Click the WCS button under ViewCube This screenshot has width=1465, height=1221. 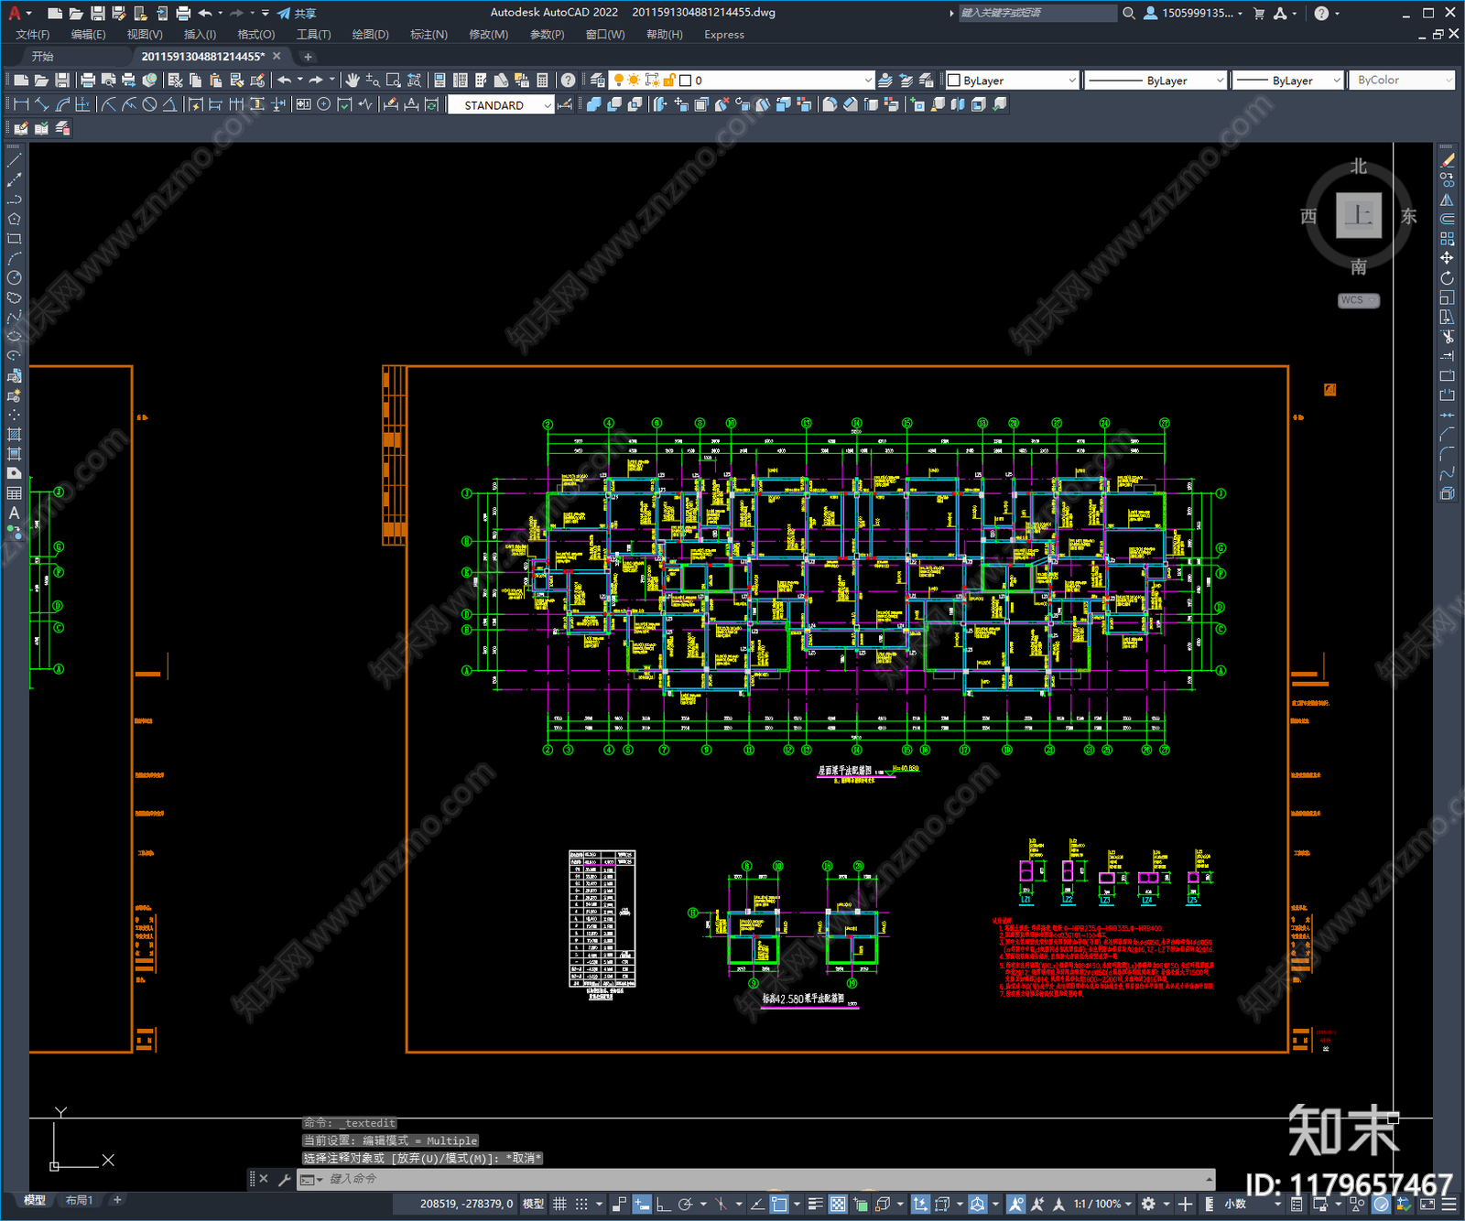(x=1358, y=300)
